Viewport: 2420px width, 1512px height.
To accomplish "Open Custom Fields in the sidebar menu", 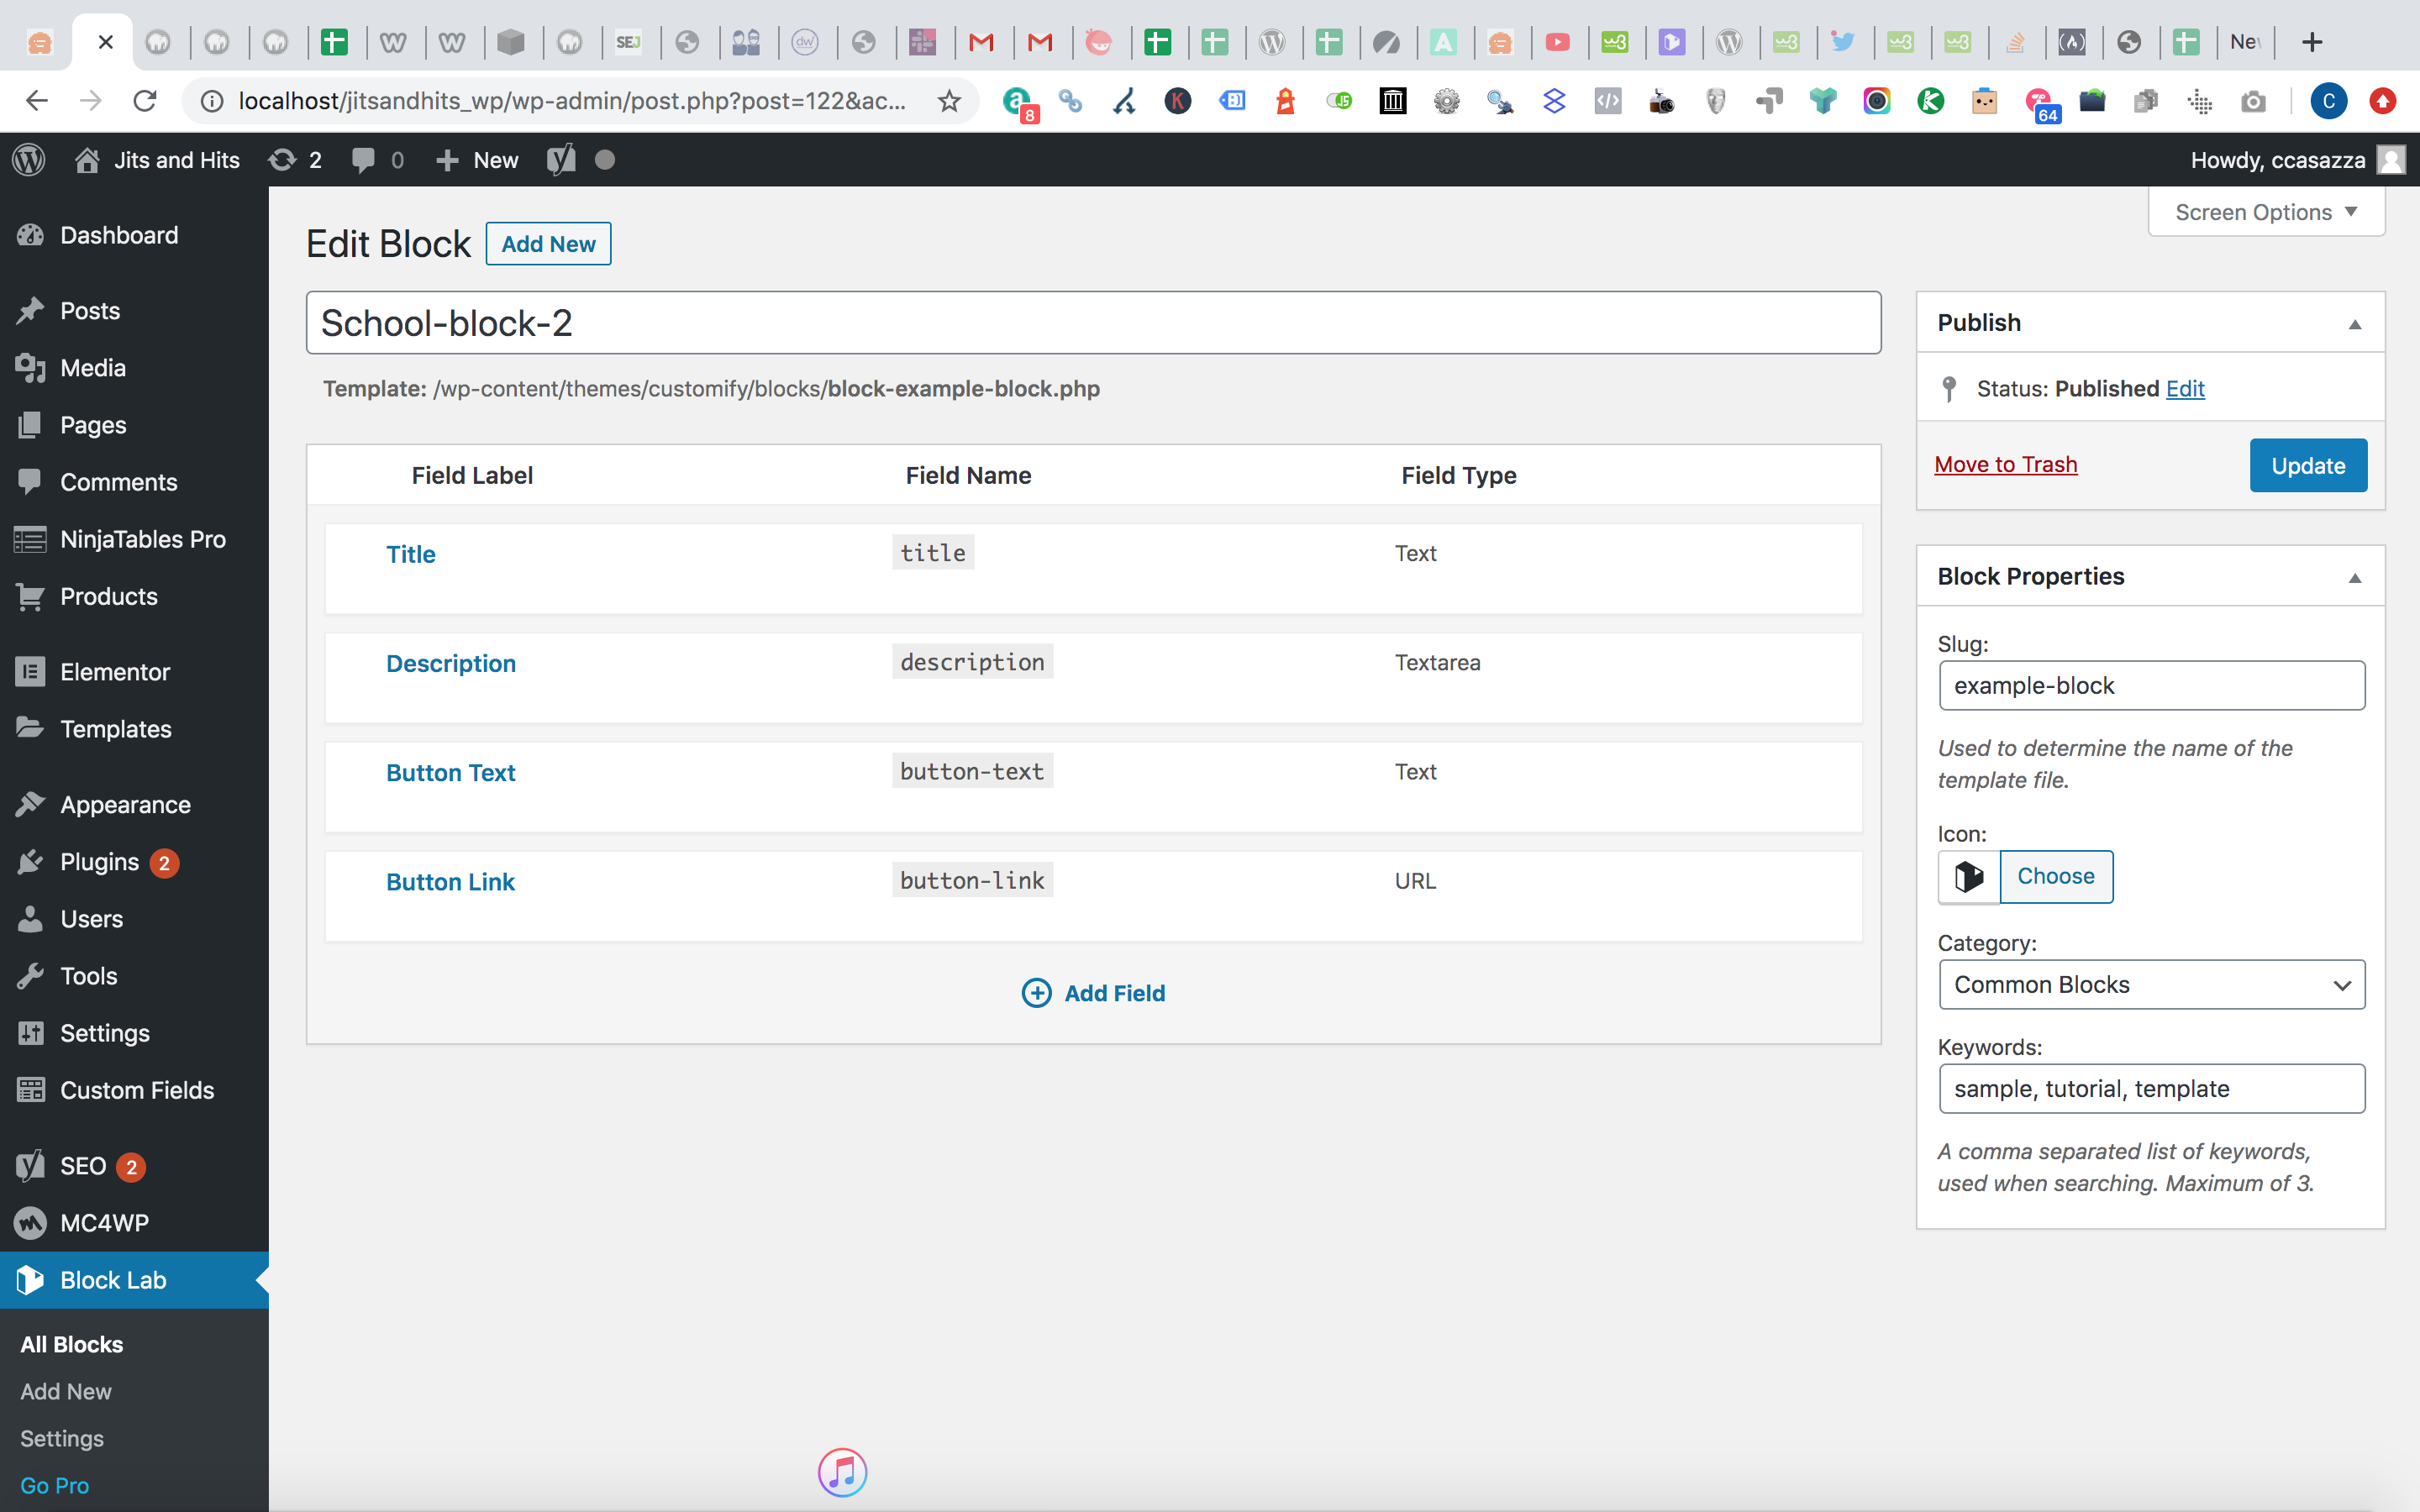I will point(137,1090).
